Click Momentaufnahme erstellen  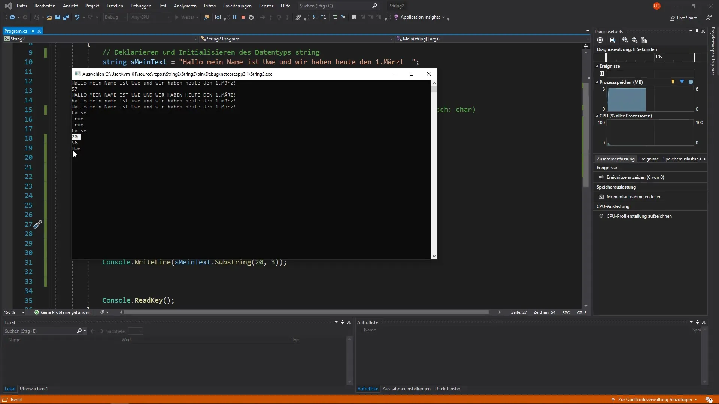coord(634,197)
